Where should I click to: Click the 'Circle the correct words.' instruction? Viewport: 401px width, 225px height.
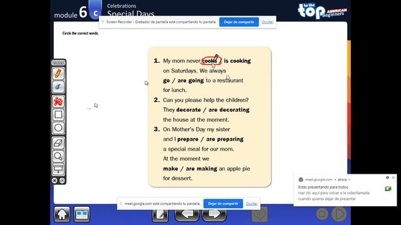pos(81,33)
